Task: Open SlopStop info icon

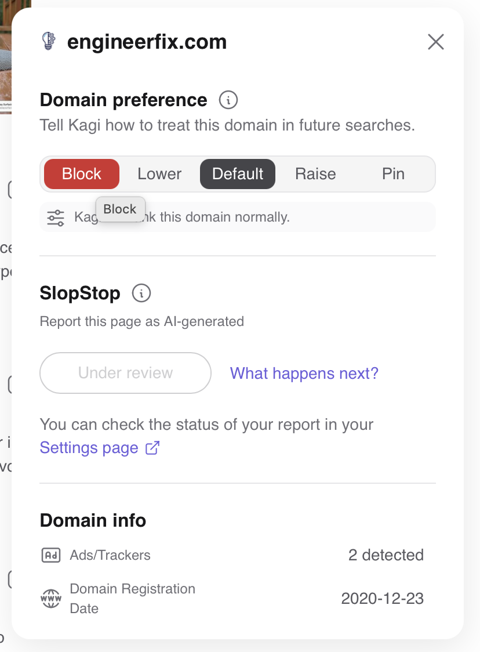Action: point(141,293)
